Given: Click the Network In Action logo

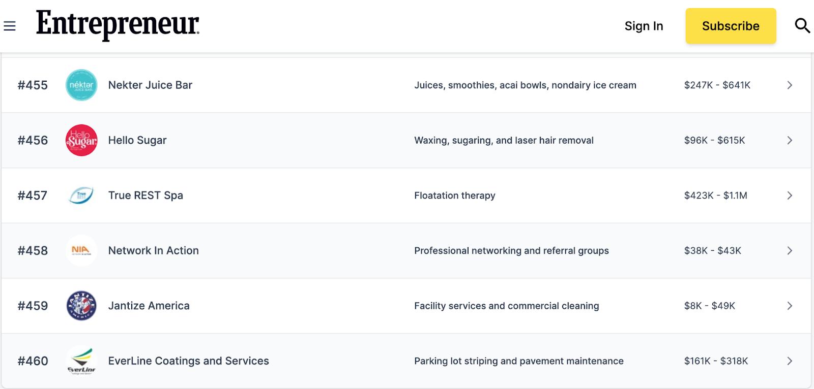Looking at the screenshot, I should [x=81, y=250].
